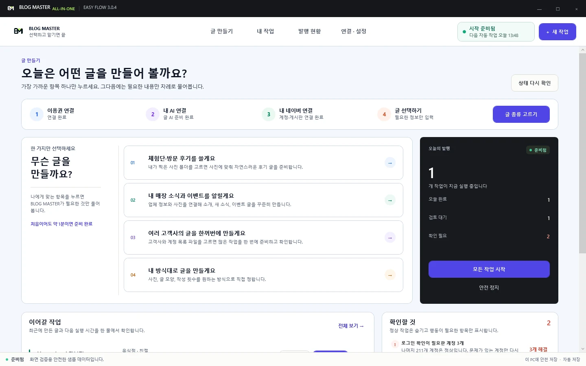Click the step 4 circle for 글 선택하기
Viewport: 586px width, 366px height.
pos(384,114)
